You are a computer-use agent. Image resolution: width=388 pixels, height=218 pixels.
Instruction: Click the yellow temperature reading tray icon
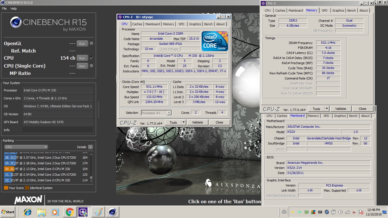pos(293,212)
